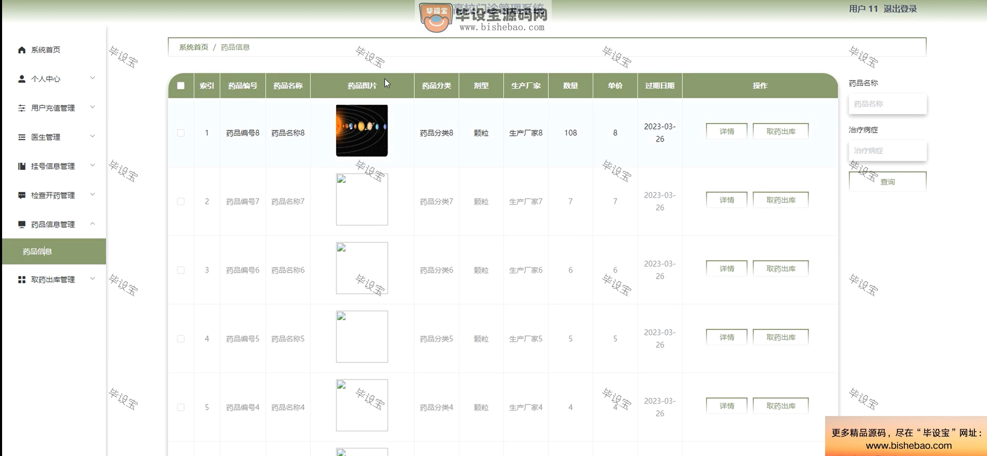Click the list icon for 医生管理
Viewport: 987px width, 456px height.
pyautogui.click(x=22, y=137)
